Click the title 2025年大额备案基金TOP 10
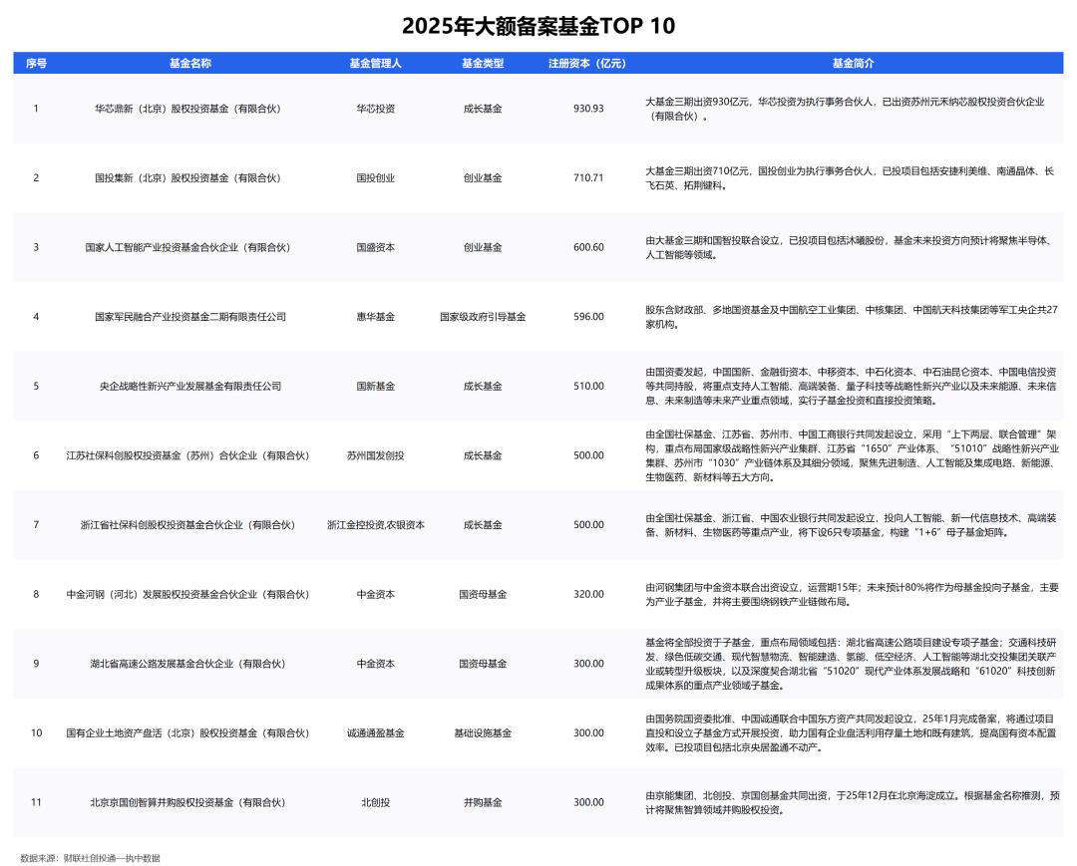The image size is (1077, 866). coord(538,26)
